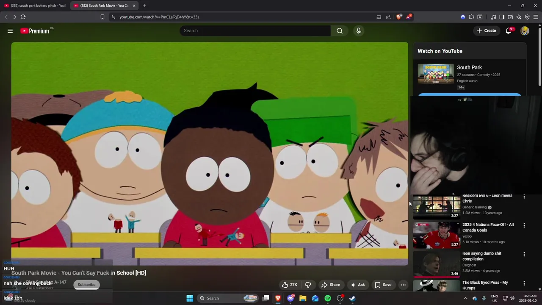Viewport: 542px width, 305px height.
Task: Click the magnifier search button beside the search box
Action: 340,30
